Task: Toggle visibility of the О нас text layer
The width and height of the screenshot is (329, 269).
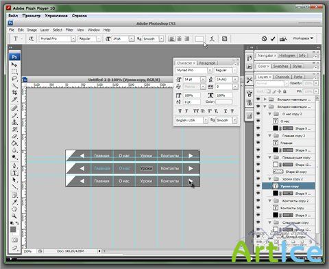Action: pyautogui.click(x=258, y=121)
